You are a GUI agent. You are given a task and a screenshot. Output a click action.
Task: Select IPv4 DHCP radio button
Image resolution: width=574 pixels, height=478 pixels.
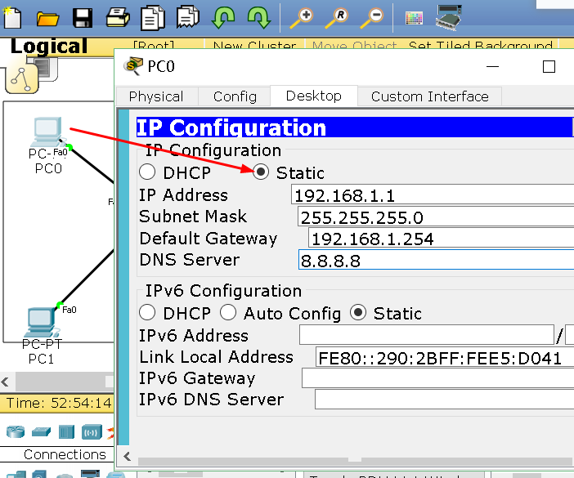coord(147,172)
